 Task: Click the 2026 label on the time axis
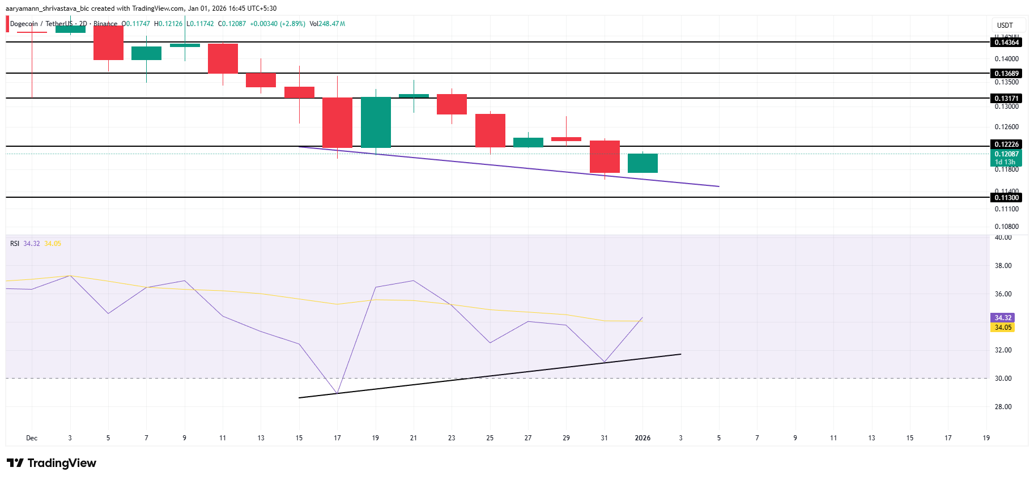[642, 438]
